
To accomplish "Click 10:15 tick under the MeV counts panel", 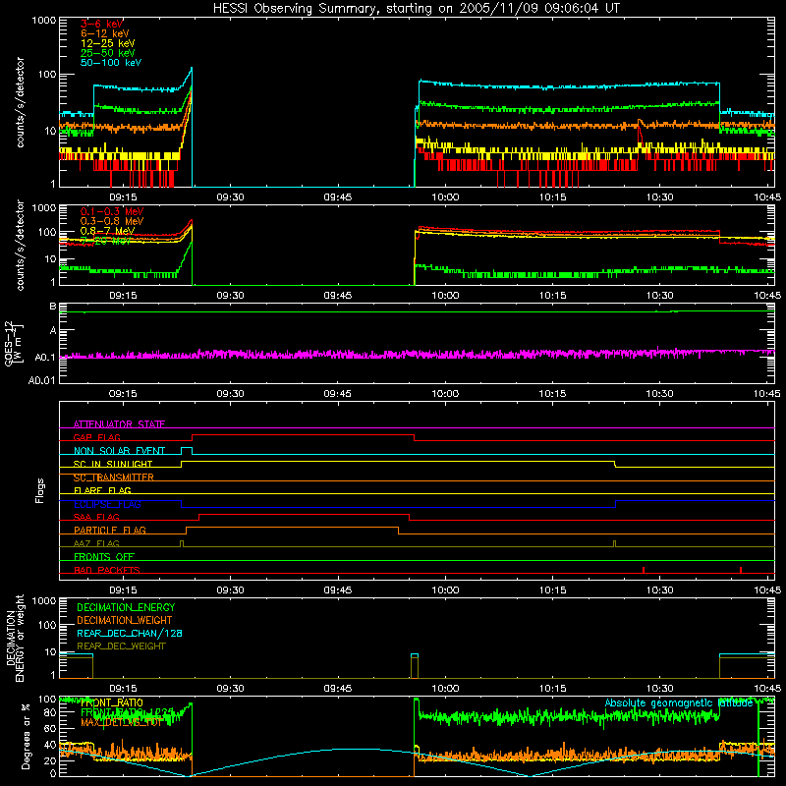I will [x=552, y=296].
